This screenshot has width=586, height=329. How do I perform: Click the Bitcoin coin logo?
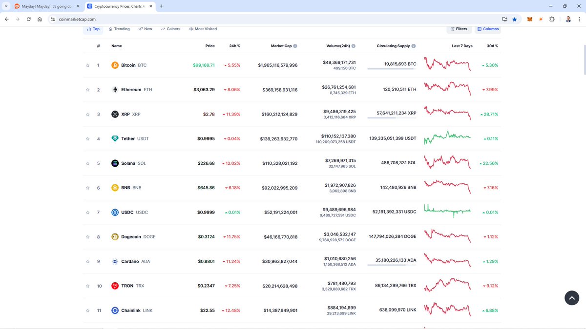point(115,65)
